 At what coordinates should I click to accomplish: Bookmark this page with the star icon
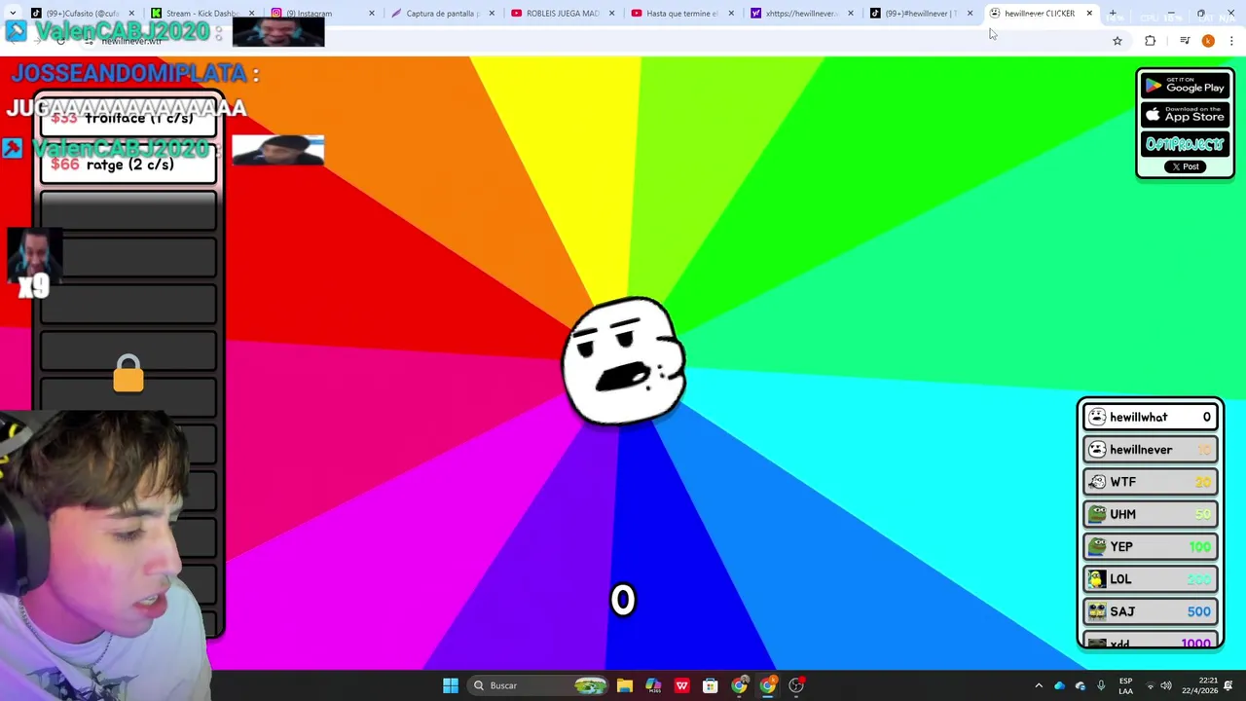[1118, 41]
